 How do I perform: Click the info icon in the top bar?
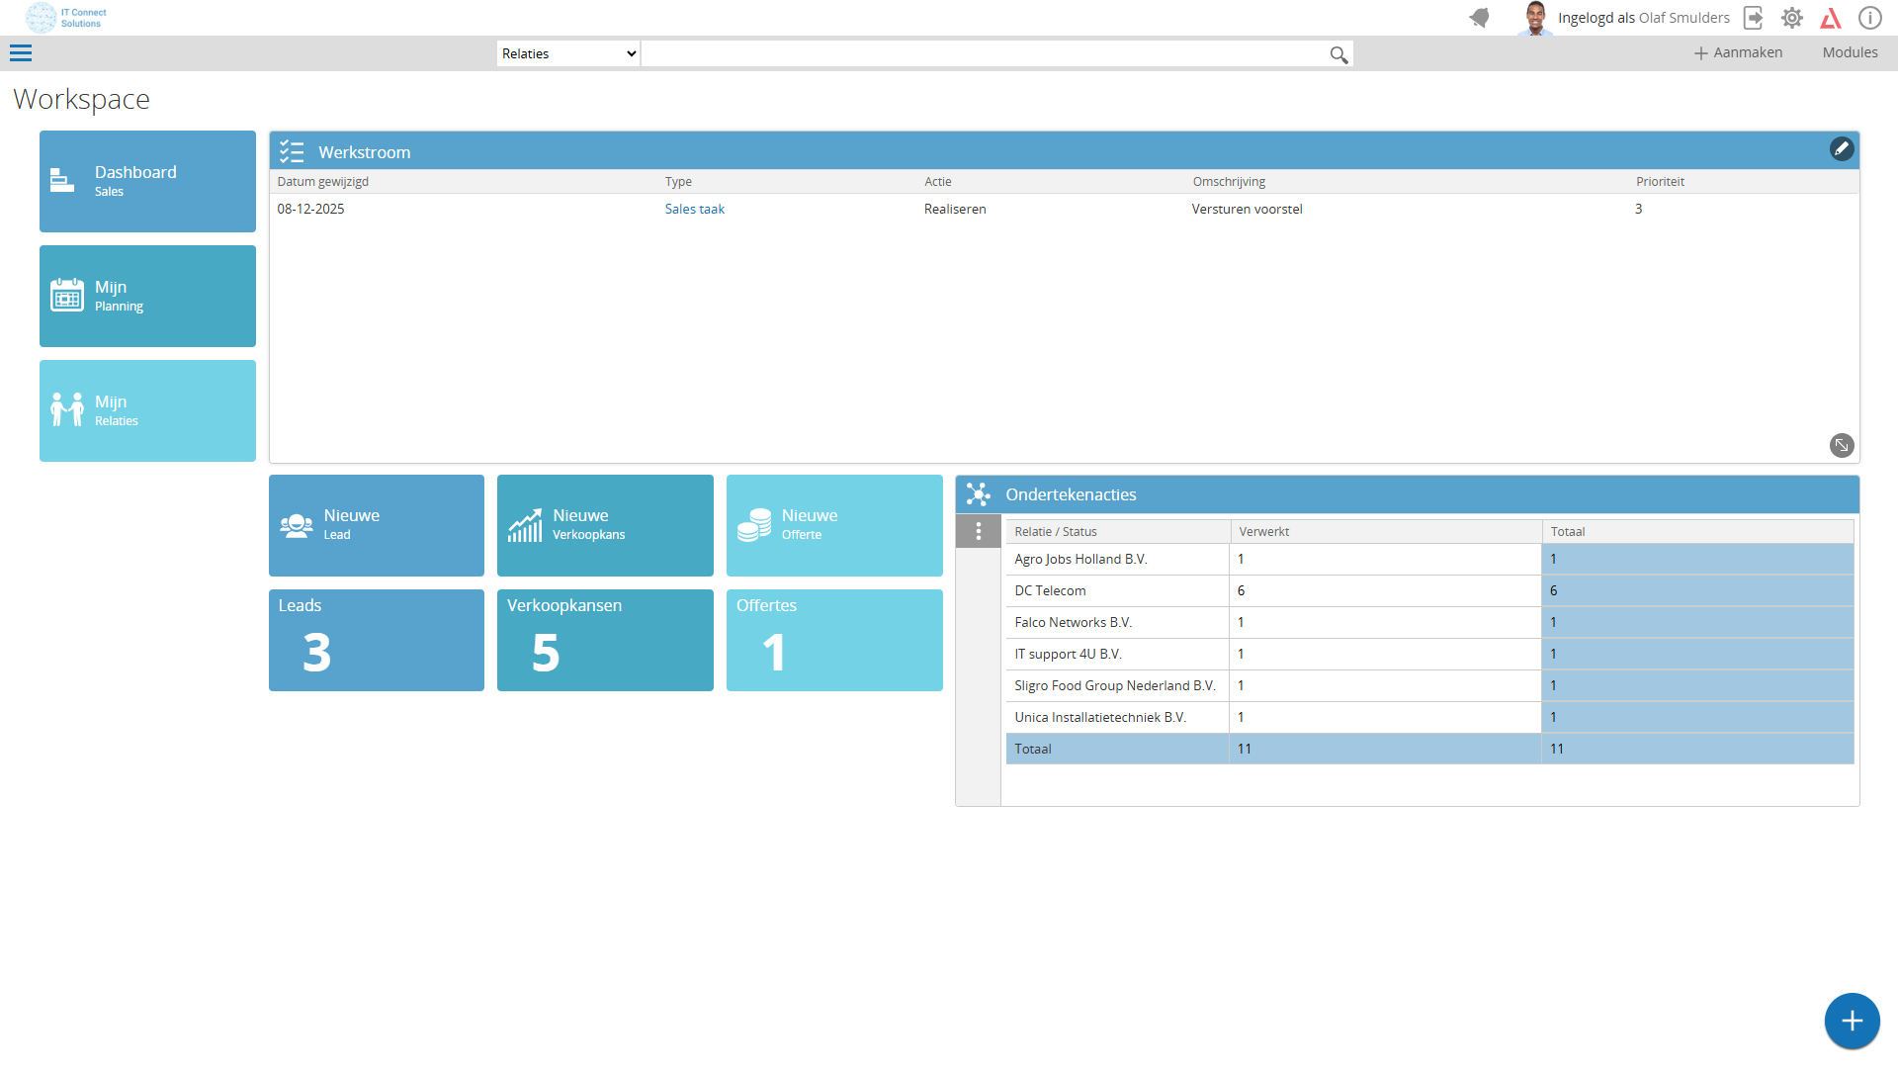(1869, 18)
